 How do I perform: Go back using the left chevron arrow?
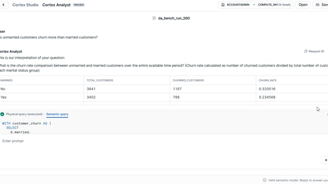point(4,5)
